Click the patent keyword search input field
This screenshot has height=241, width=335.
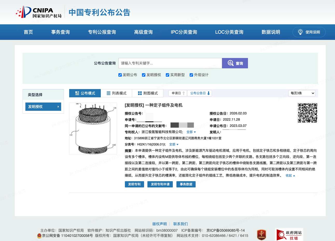170,63
